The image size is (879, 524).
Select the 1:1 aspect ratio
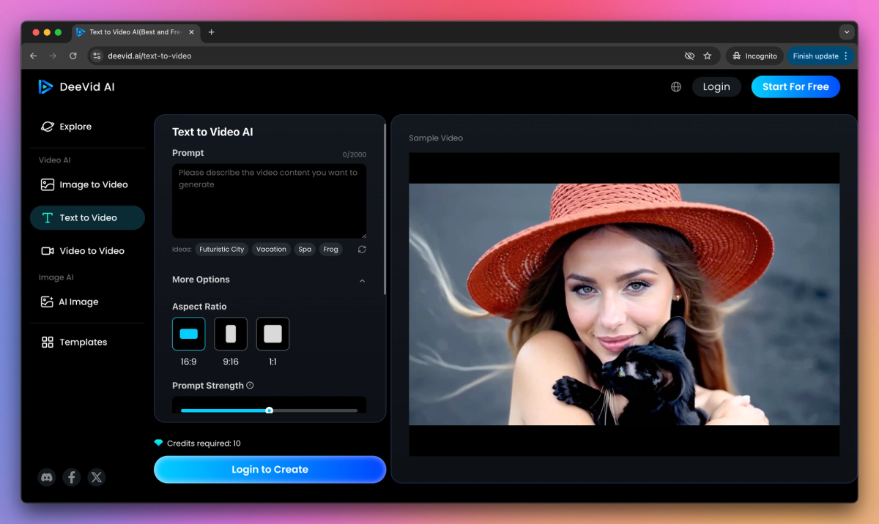pyautogui.click(x=272, y=334)
